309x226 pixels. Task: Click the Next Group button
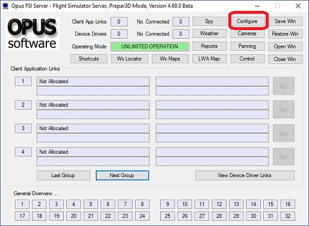(x=122, y=175)
